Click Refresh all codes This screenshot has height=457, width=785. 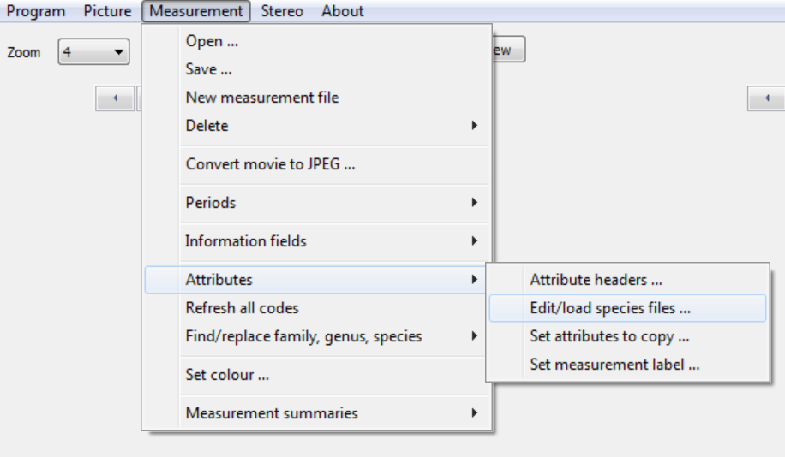242,307
